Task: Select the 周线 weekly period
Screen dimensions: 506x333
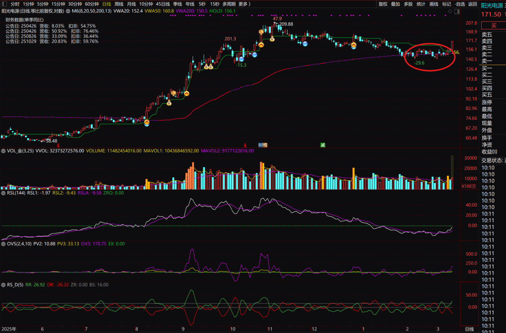Action: [x=119, y=4]
